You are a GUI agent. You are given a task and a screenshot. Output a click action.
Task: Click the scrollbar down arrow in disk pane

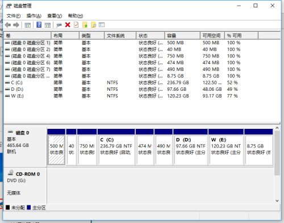277,201
